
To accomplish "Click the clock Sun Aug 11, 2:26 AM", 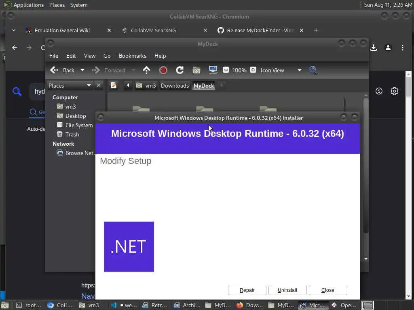I will [x=388, y=5].
